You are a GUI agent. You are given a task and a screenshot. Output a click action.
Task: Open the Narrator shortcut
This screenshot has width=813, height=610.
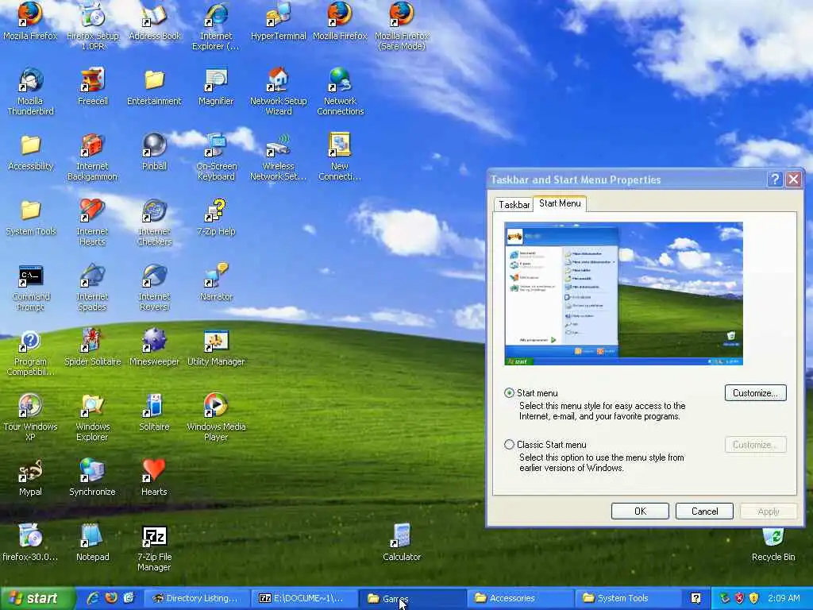216,282
